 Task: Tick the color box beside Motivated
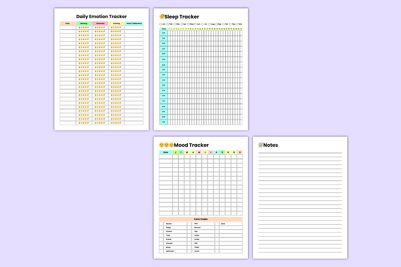[161, 251]
